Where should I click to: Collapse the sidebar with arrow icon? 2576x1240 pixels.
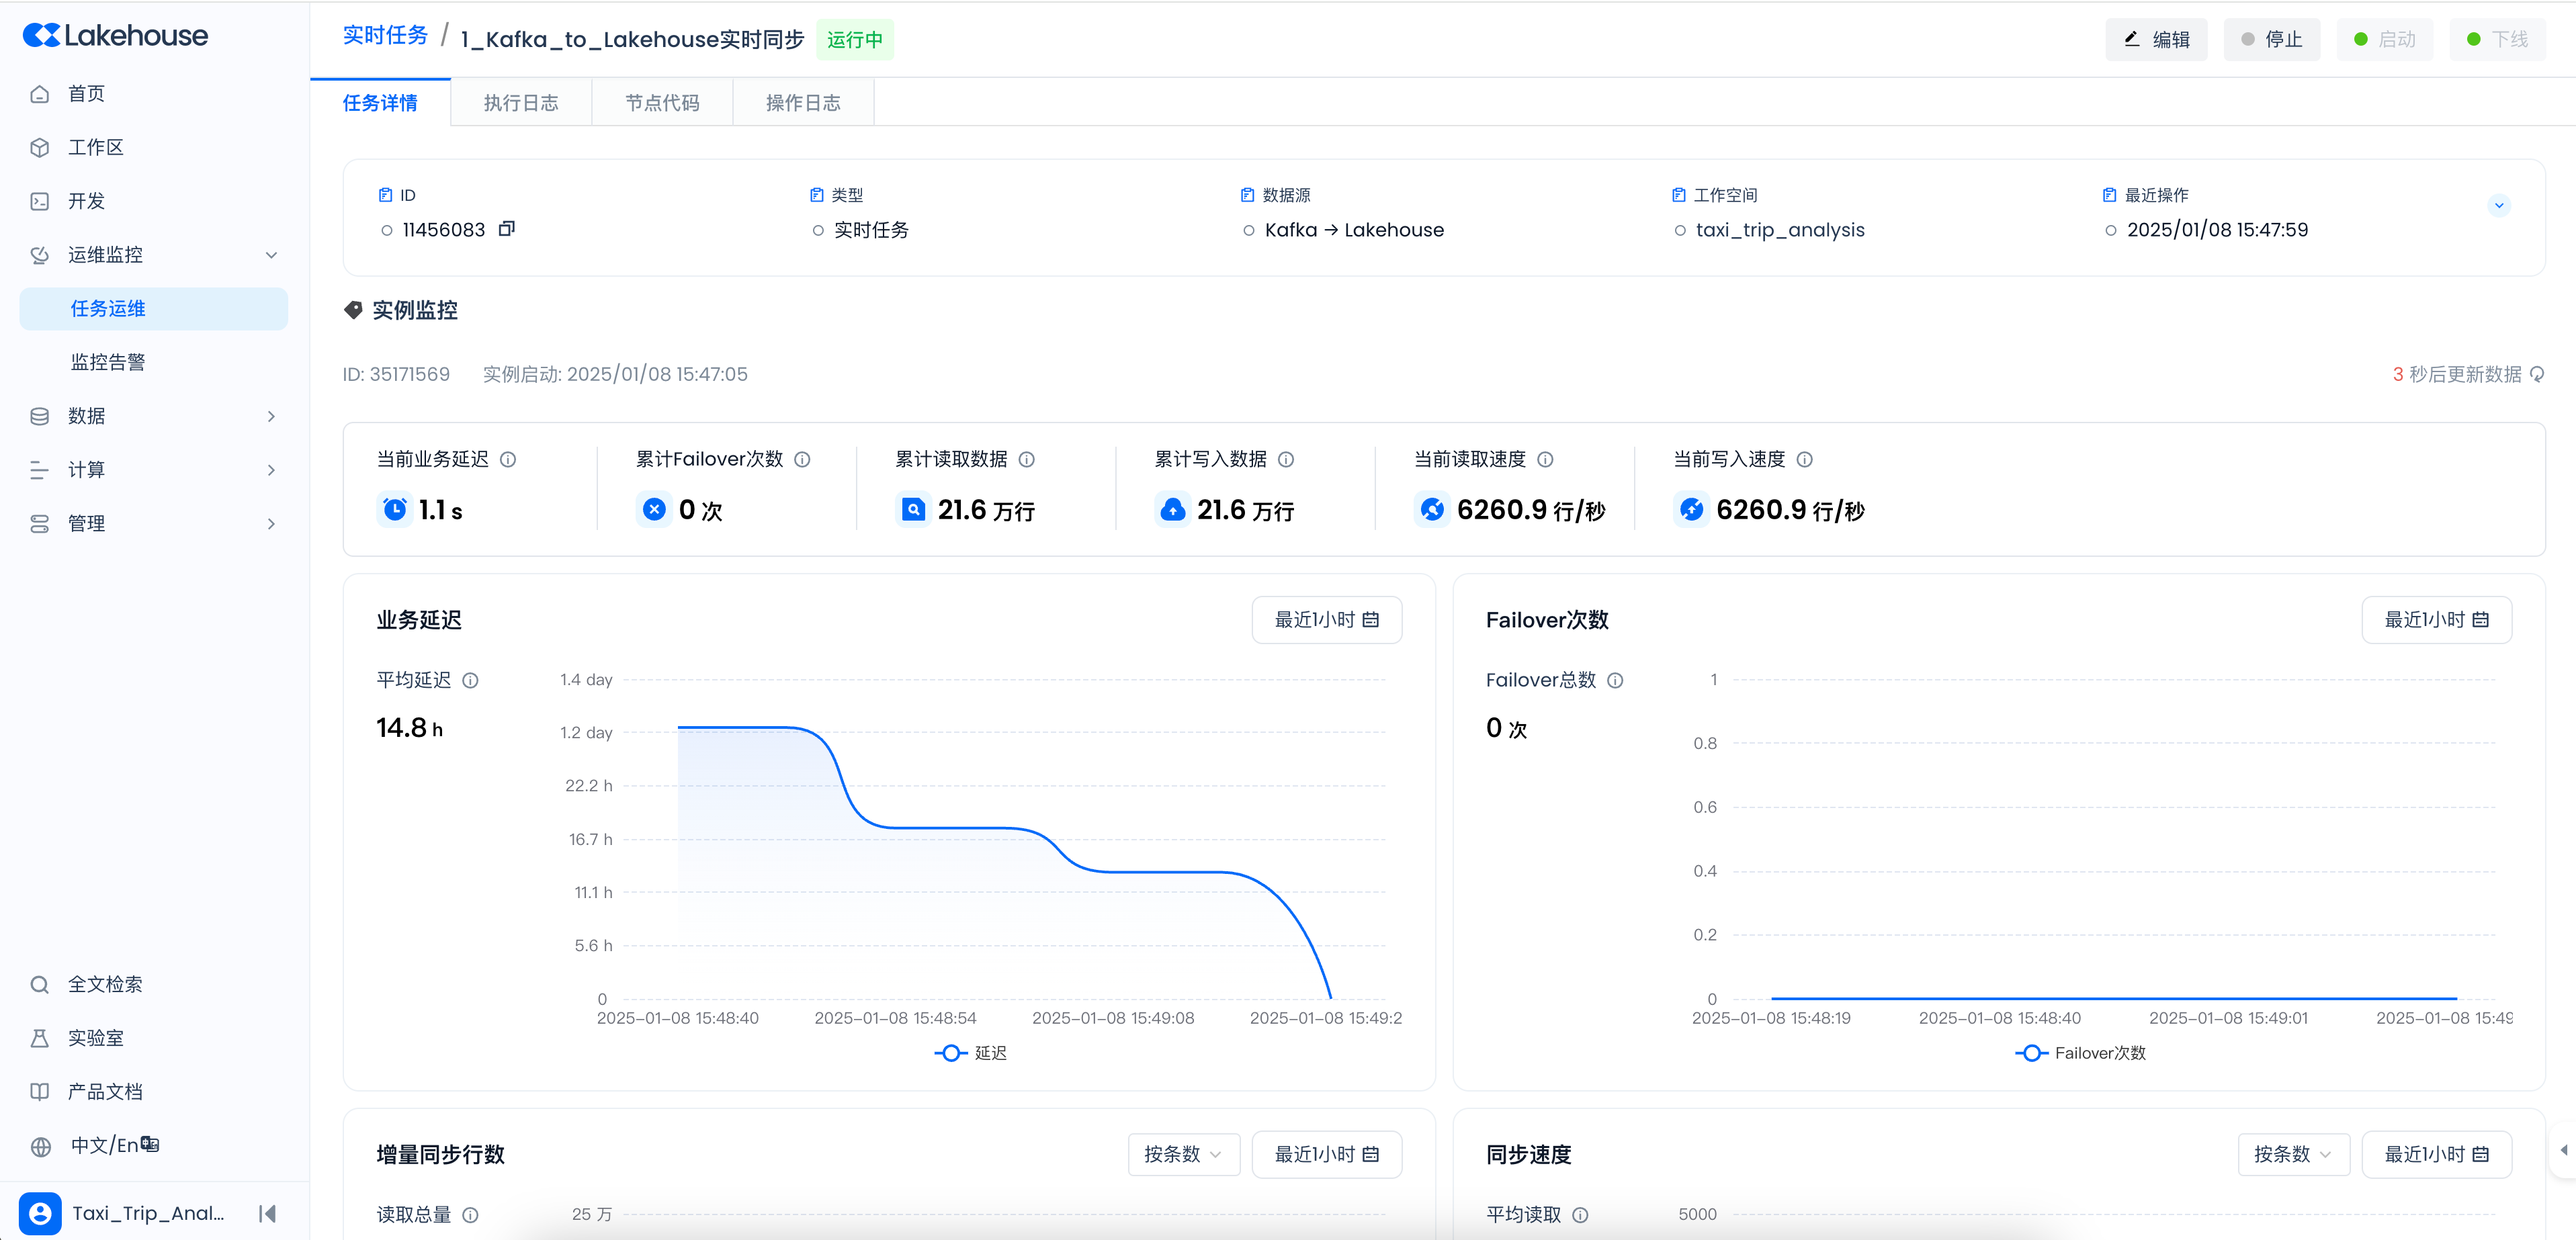[x=267, y=1213]
